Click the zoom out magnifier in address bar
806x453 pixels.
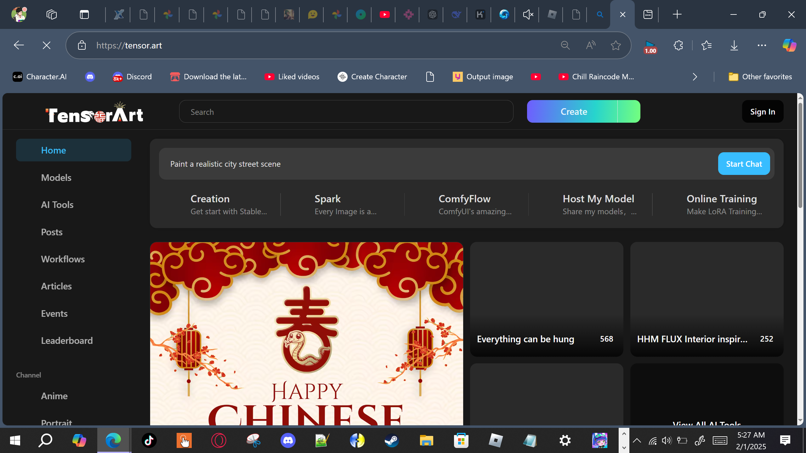coord(565,45)
